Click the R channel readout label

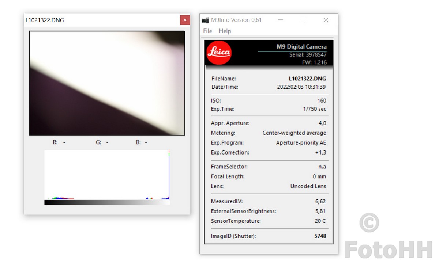click(55, 142)
